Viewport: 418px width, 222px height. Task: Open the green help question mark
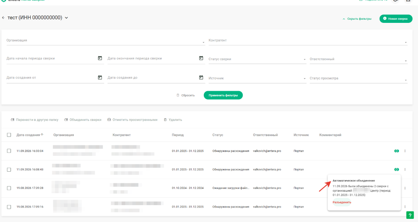click(x=410, y=215)
